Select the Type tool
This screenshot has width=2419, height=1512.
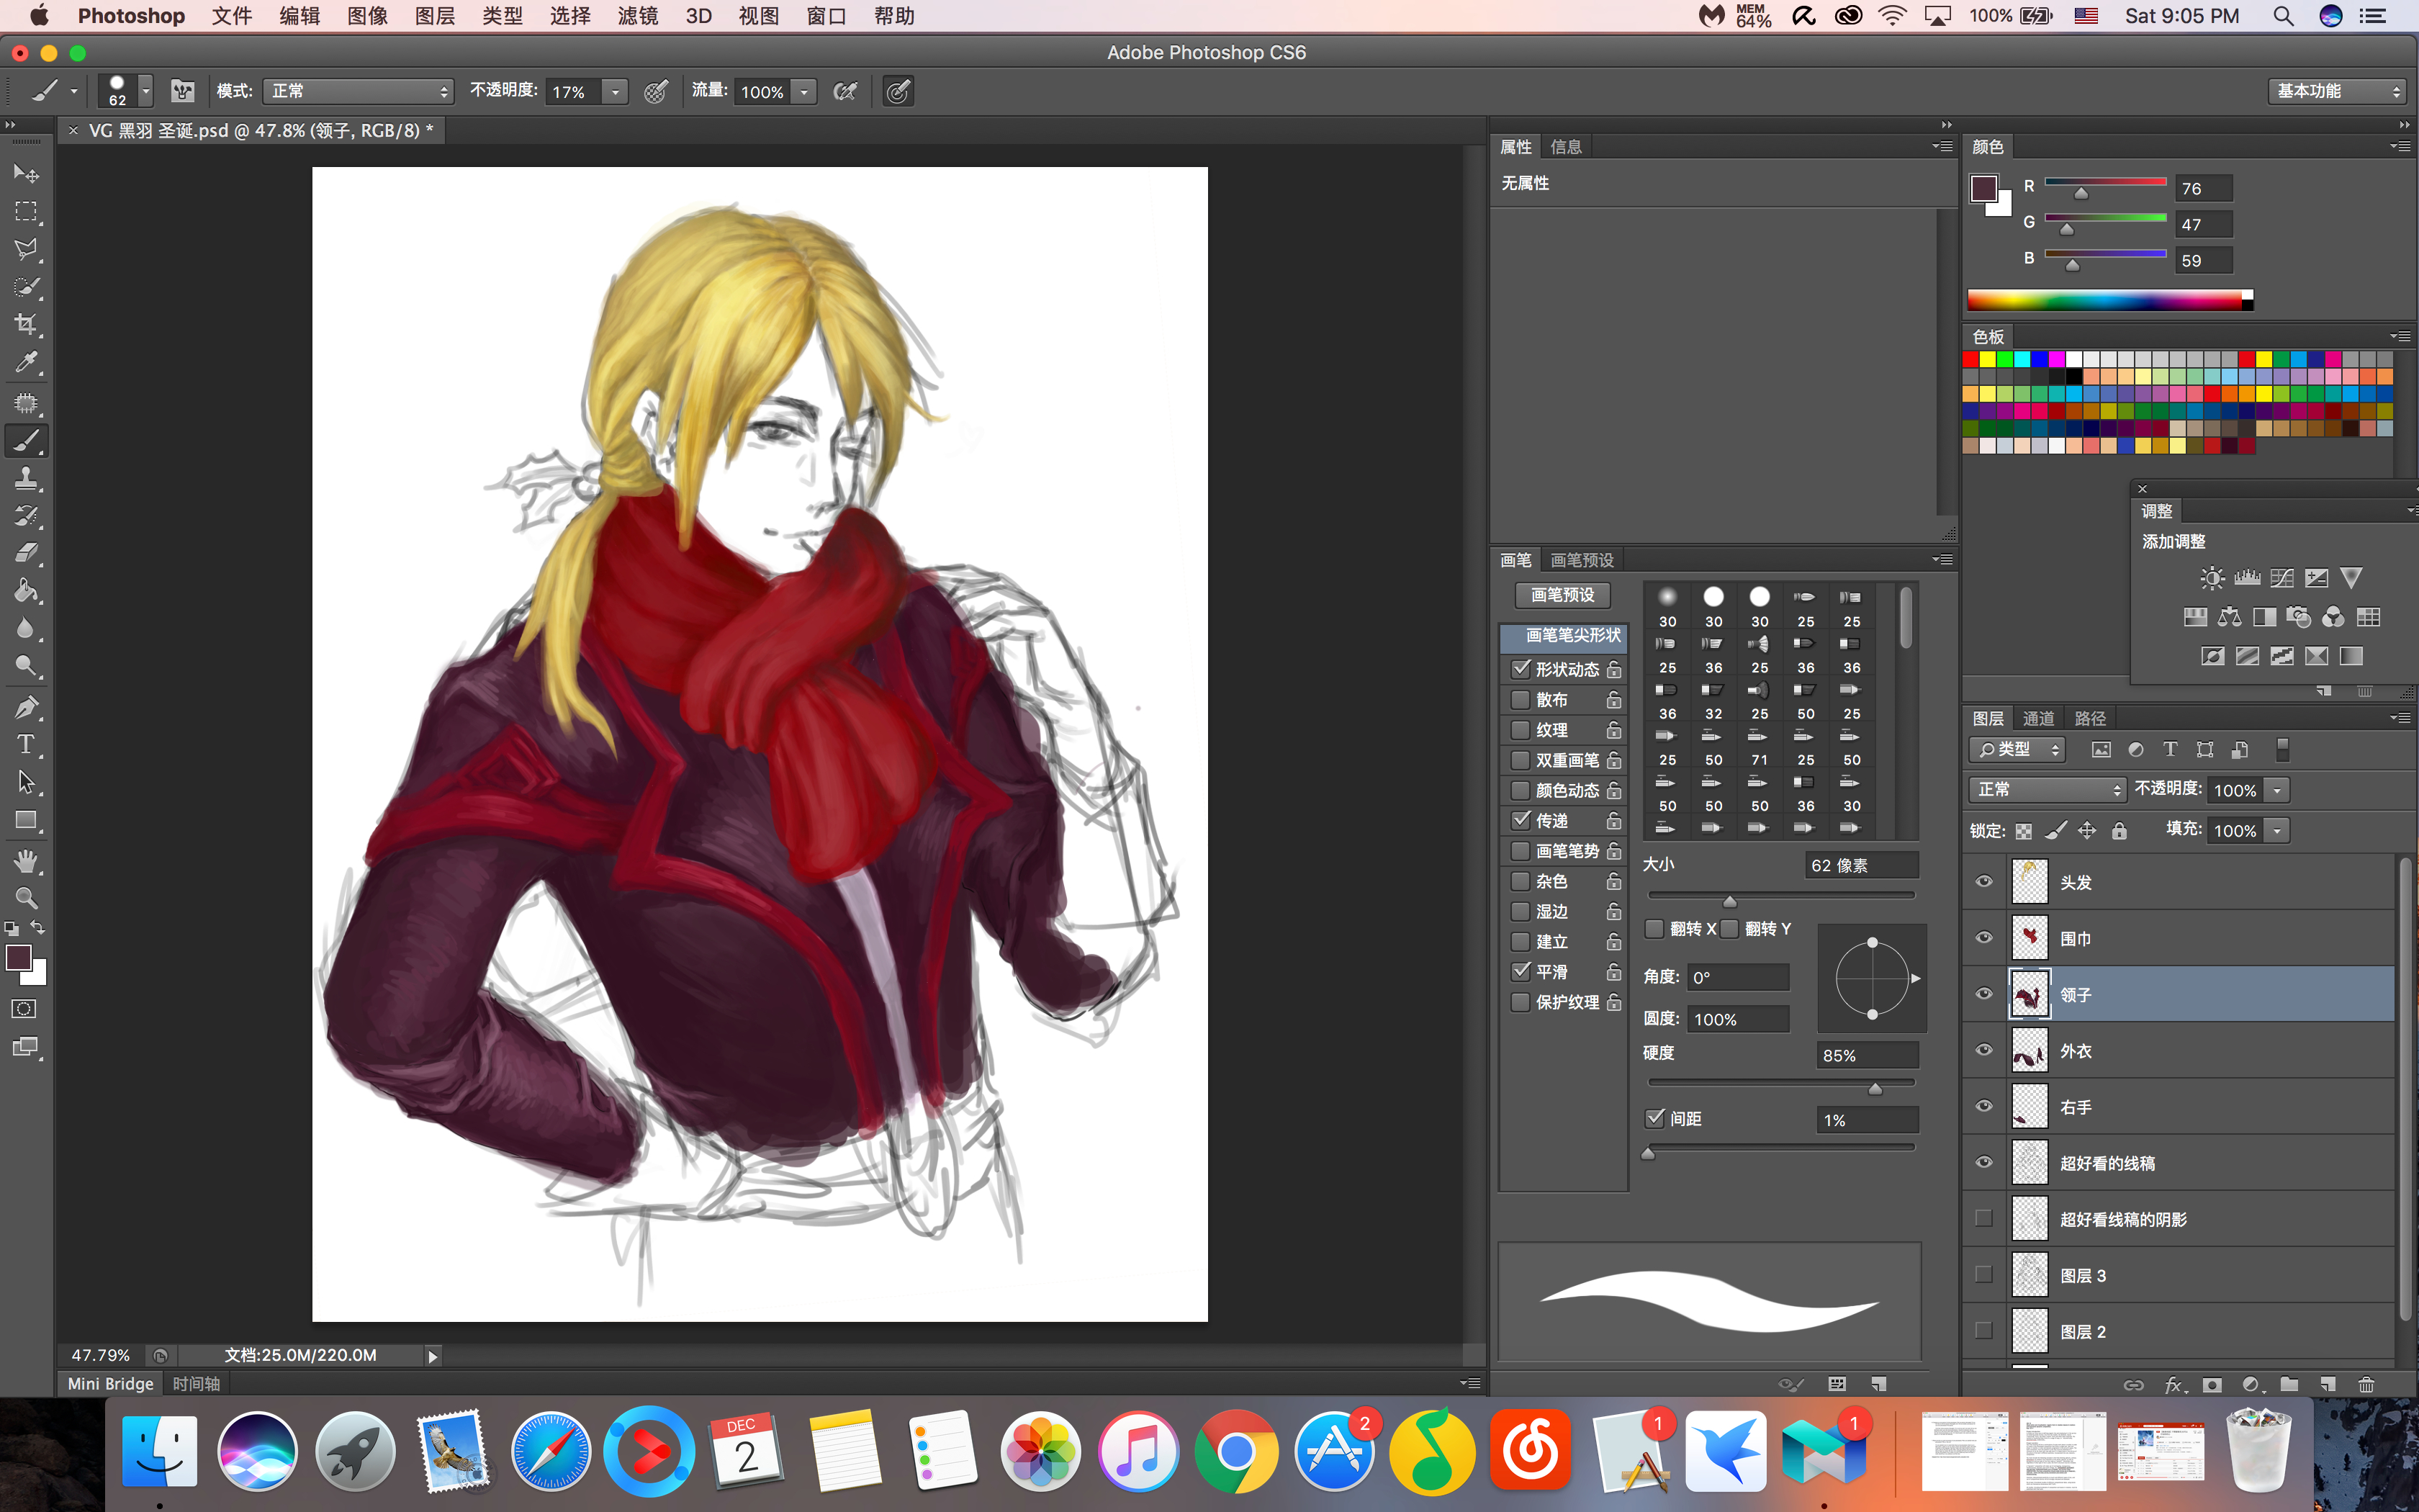point(26,745)
